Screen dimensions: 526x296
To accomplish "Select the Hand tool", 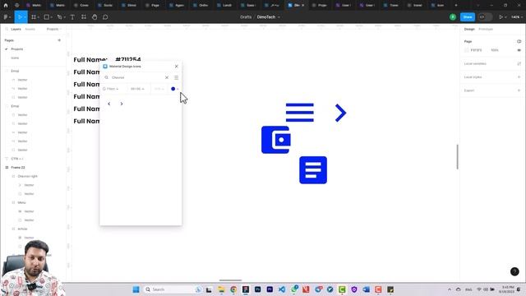I will click(95, 16).
